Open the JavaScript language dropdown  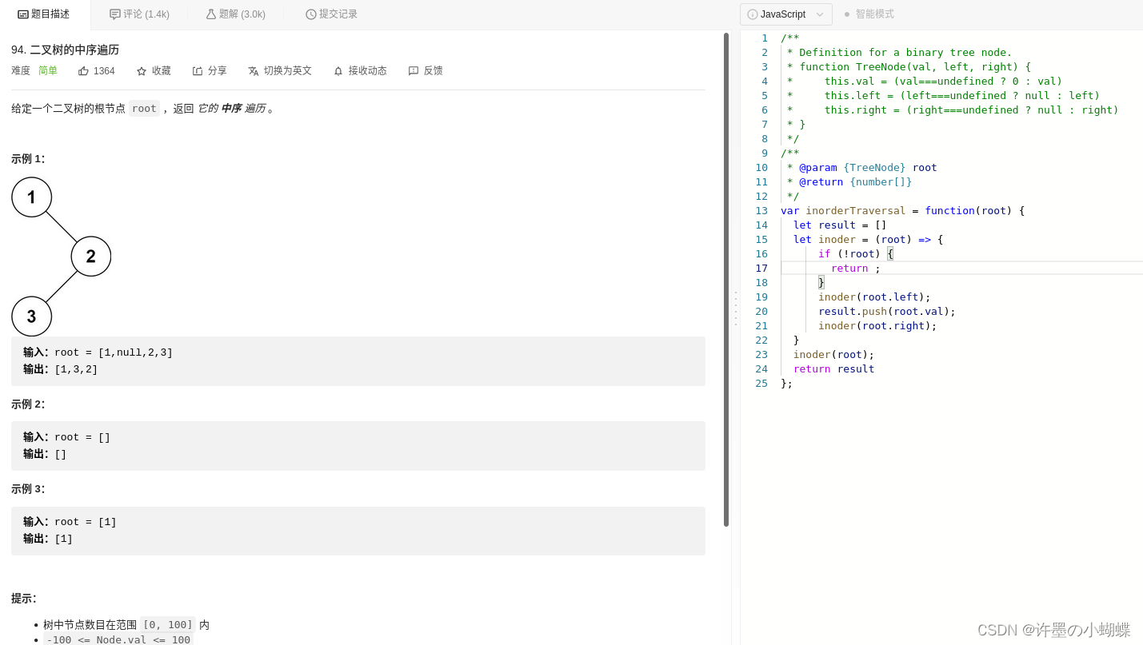tap(818, 14)
